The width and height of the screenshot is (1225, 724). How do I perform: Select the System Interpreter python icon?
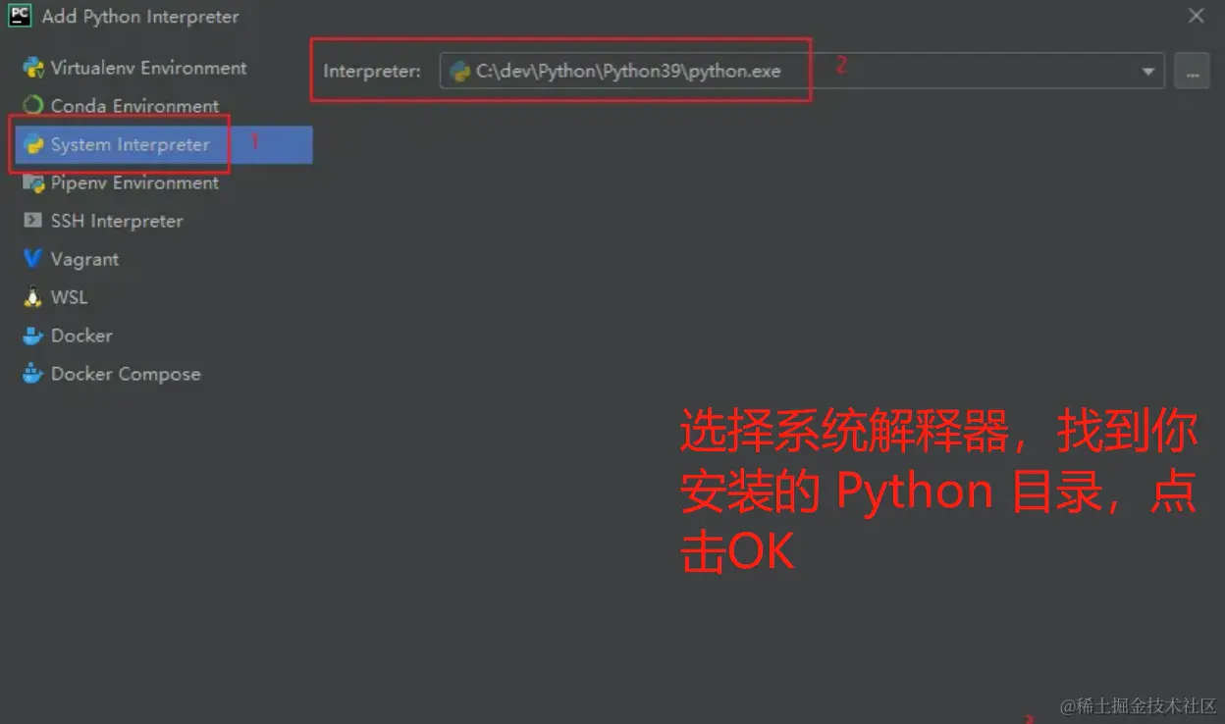(33, 144)
